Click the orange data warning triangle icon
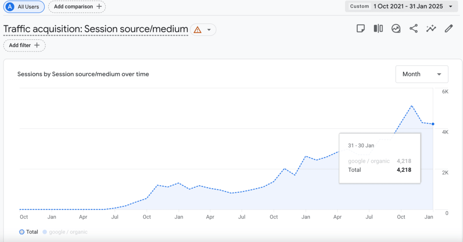The height and width of the screenshot is (242, 463). click(198, 30)
